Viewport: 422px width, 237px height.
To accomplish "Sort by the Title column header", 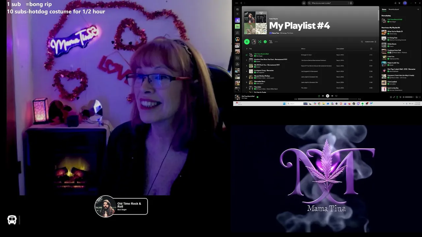I will [250, 49].
